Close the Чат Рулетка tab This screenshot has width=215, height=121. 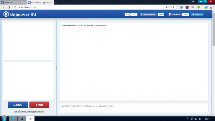click(51, 2)
